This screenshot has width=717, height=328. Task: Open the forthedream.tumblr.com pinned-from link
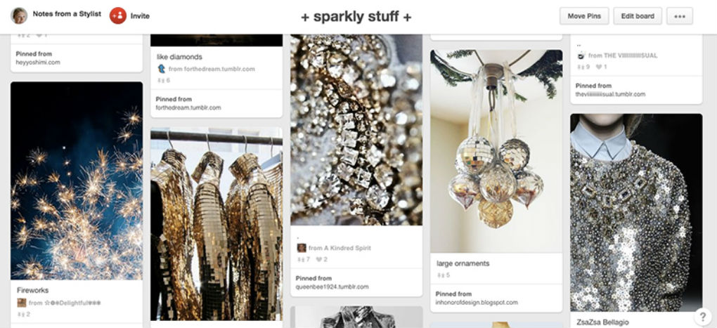coord(188,107)
